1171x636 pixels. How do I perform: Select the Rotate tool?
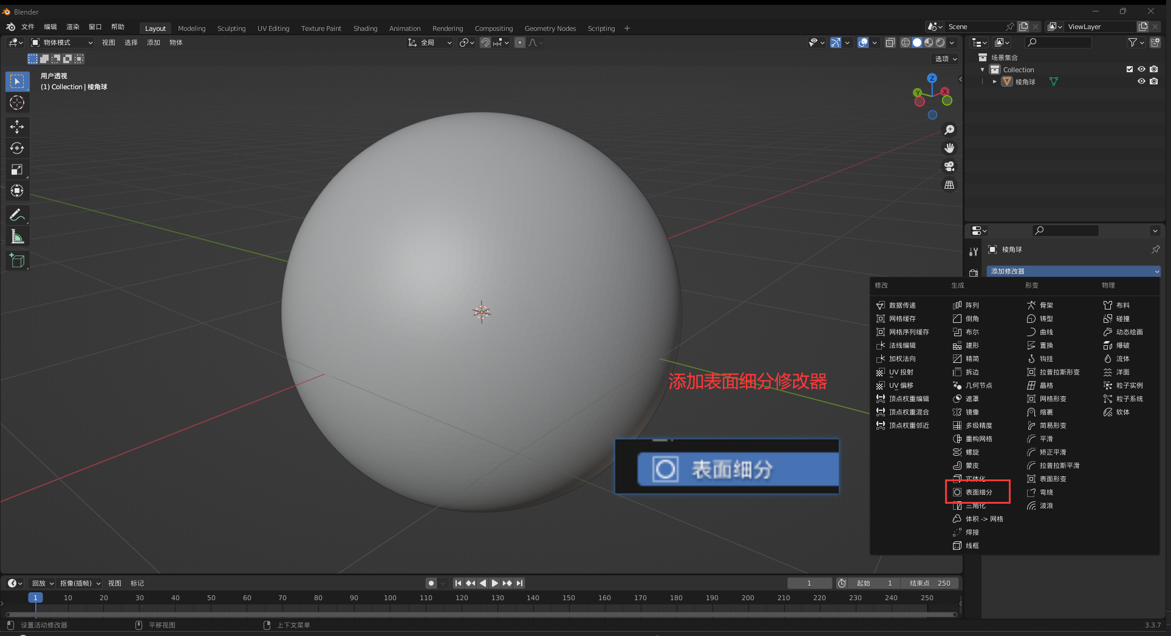[x=17, y=148]
